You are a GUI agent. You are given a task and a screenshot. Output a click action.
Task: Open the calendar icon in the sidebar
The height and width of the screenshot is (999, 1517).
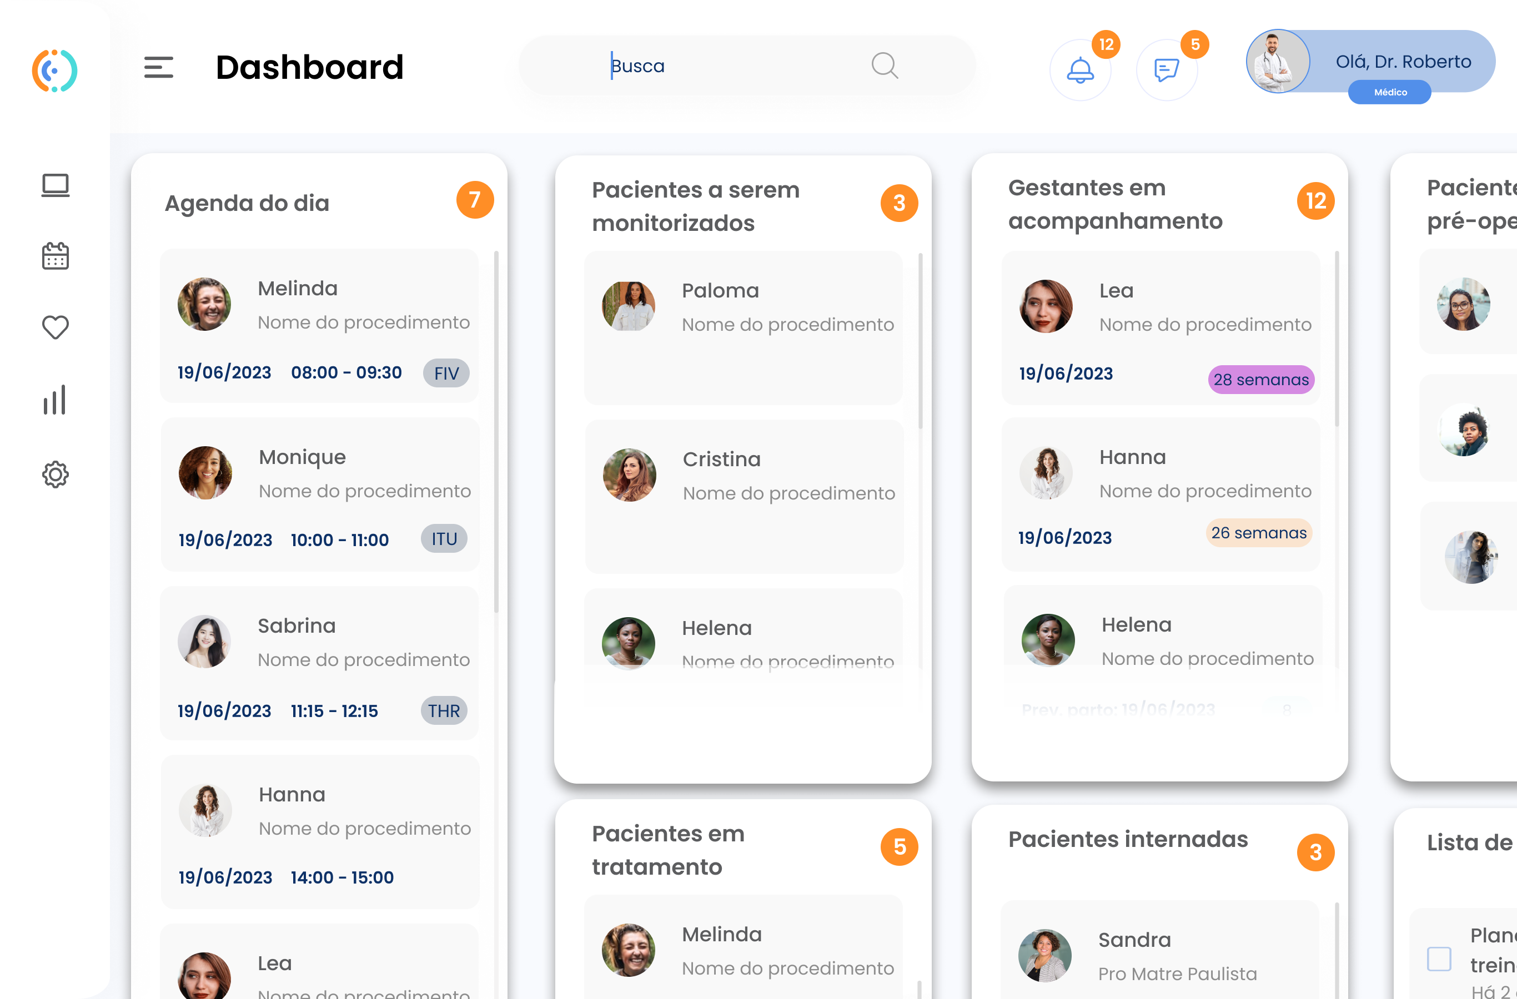coord(56,256)
